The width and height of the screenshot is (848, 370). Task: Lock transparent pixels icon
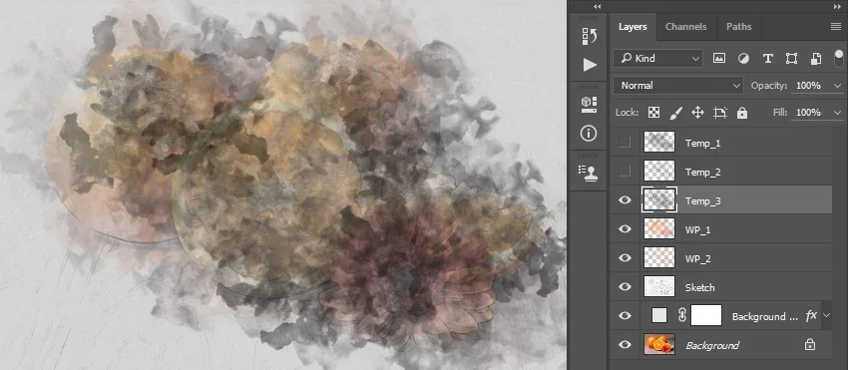[653, 113]
